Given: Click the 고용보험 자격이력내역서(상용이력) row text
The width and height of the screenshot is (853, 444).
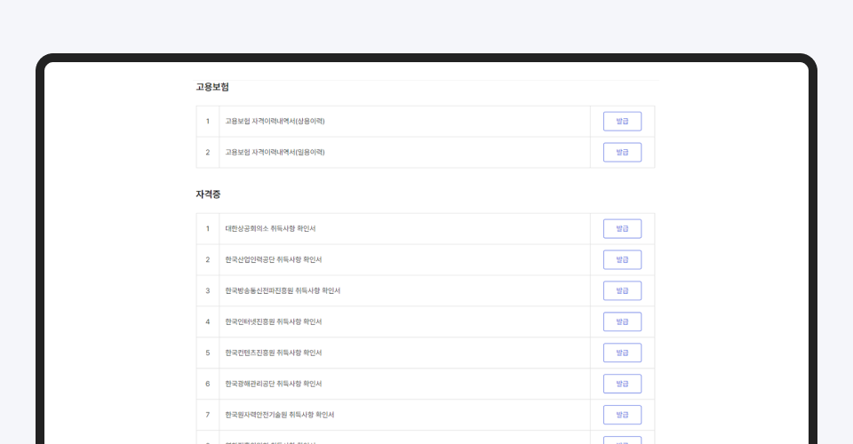Looking at the screenshot, I should point(275,122).
